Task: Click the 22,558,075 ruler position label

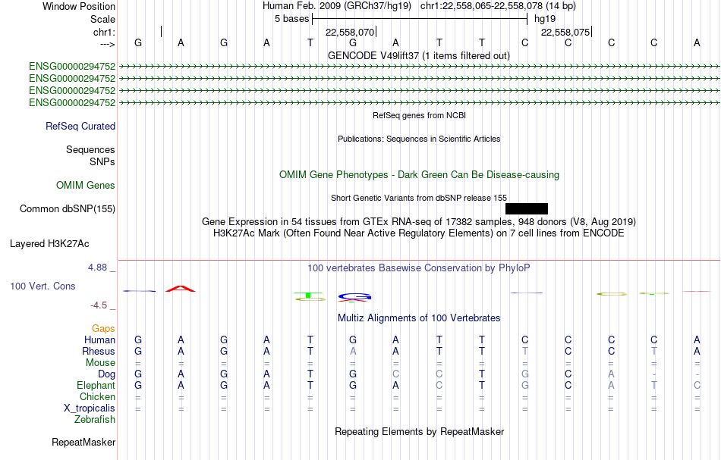Action: coord(565,32)
